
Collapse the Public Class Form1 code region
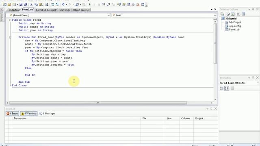click(10, 20)
